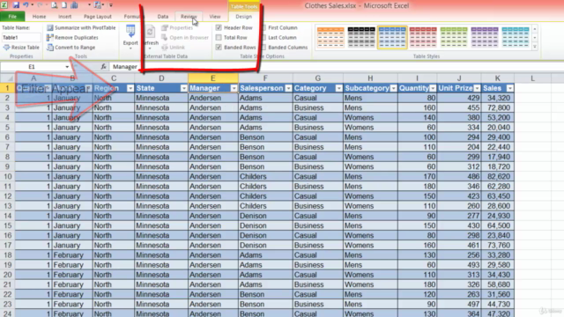Screen dimensions: 564x317
Task: Create a new workbook via the toolbar icon
Action: [64, 5]
